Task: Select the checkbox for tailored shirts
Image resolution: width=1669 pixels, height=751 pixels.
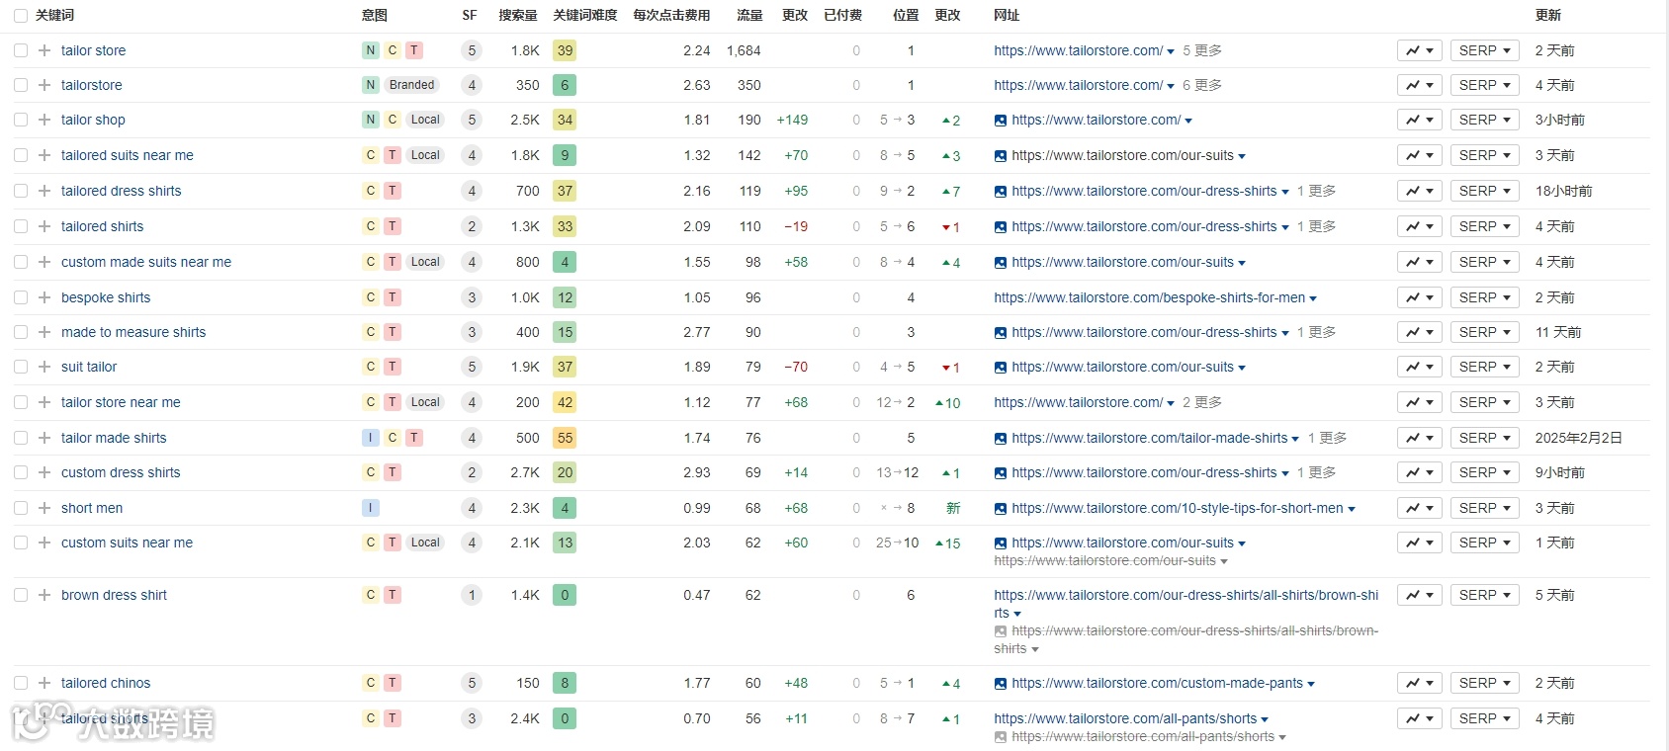Action: 21,226
